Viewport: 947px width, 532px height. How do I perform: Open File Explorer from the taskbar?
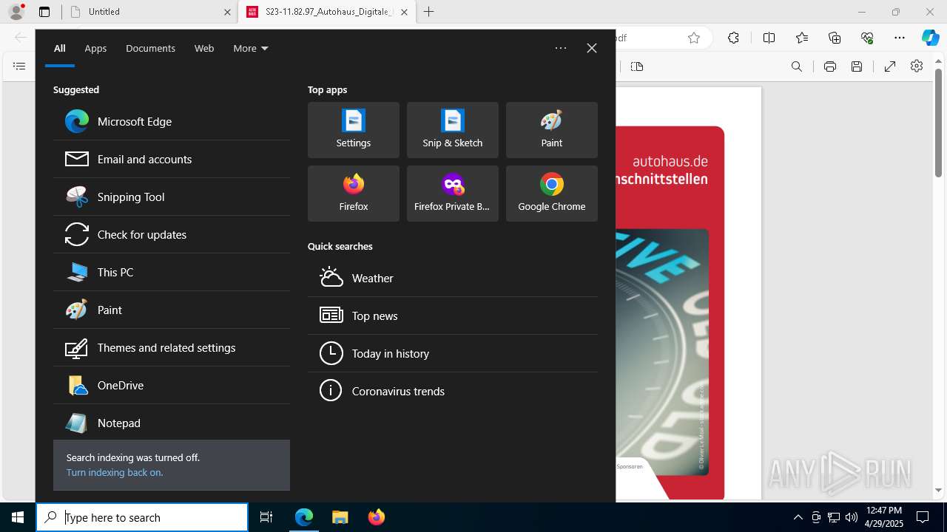(340, 517)
